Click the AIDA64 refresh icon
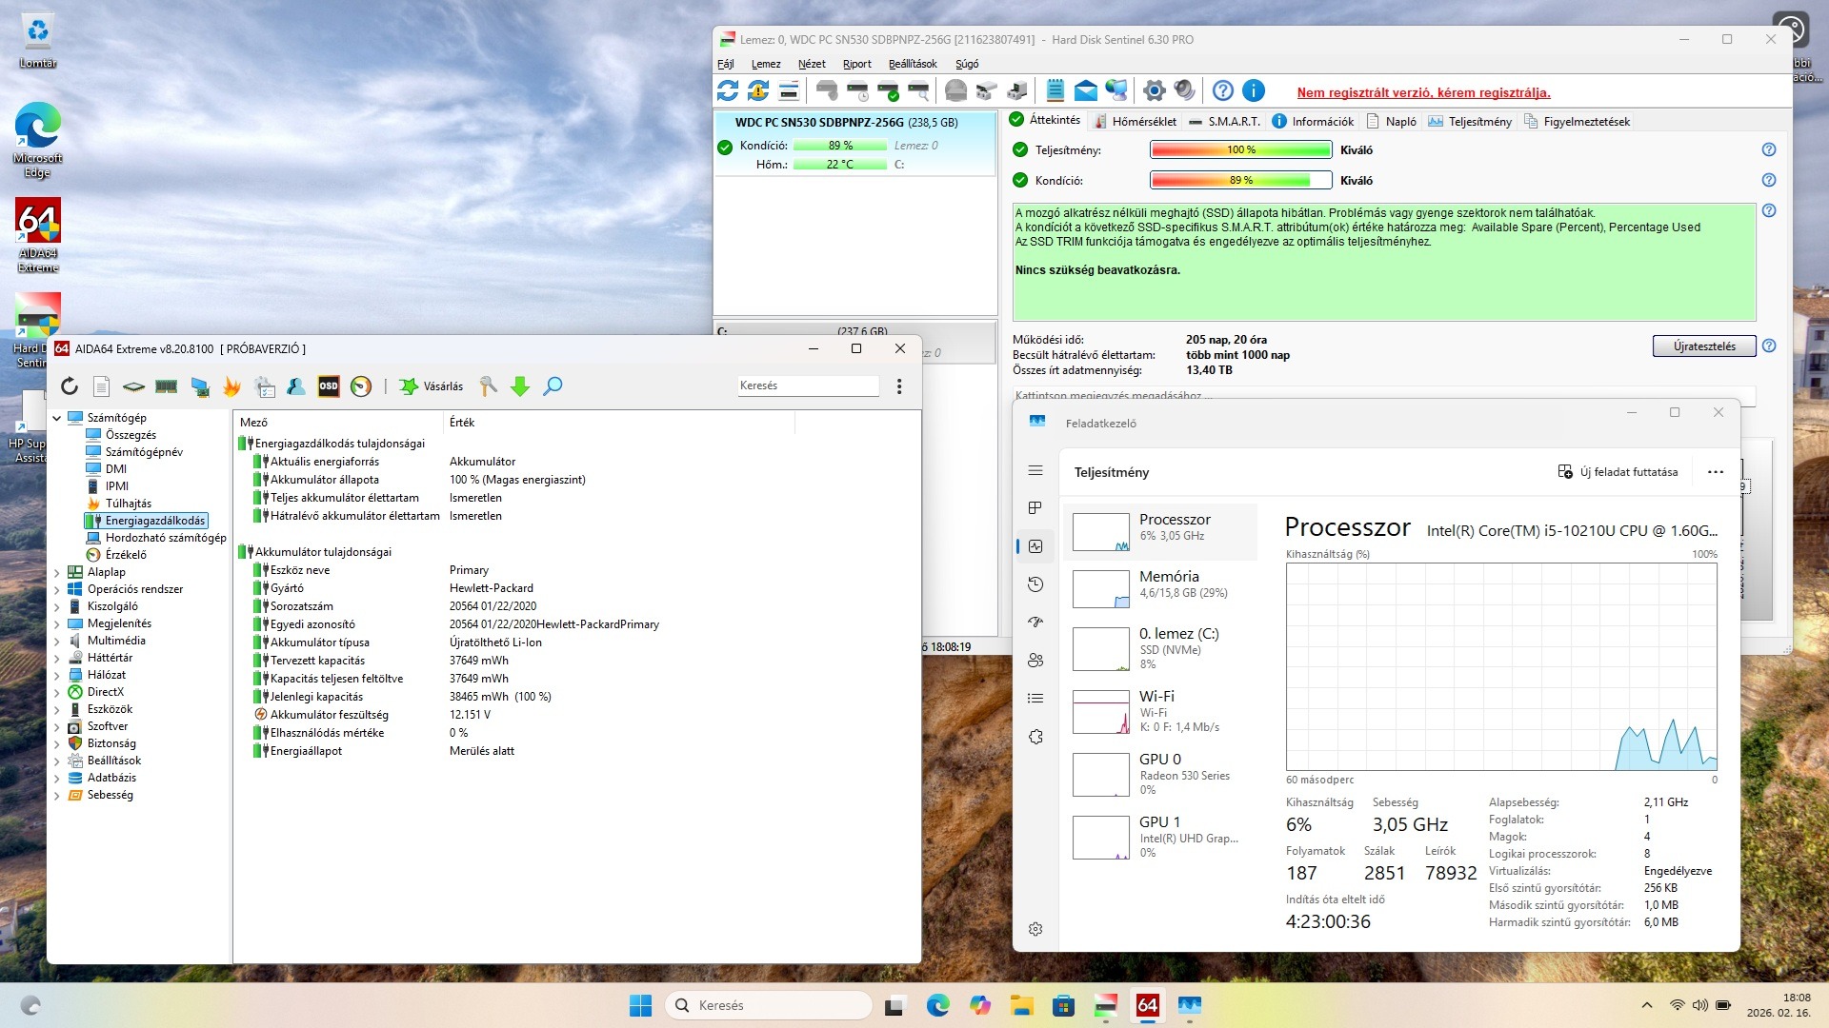Image resolution: width=1829 pixels, height=1028 pixels. click(x=70, y=386)
